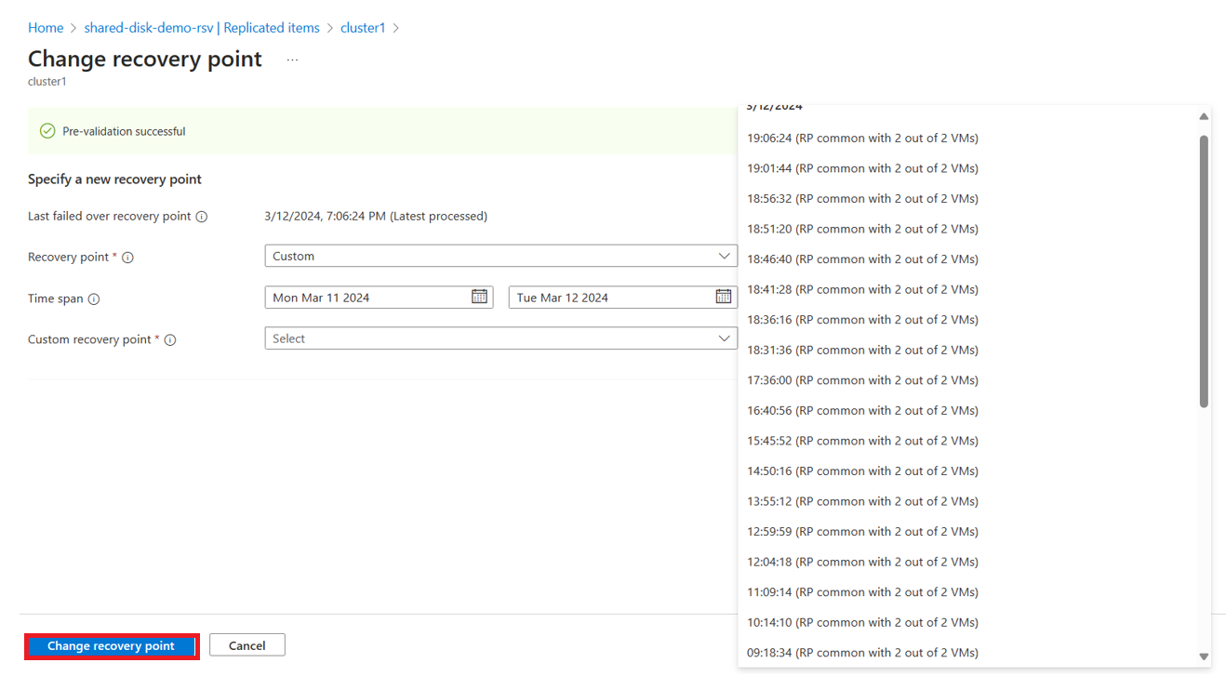This screenshot has width=1226, height=676.
Task: Click the green checkmark on Pre-validation banner
Action: coord(47,130)
